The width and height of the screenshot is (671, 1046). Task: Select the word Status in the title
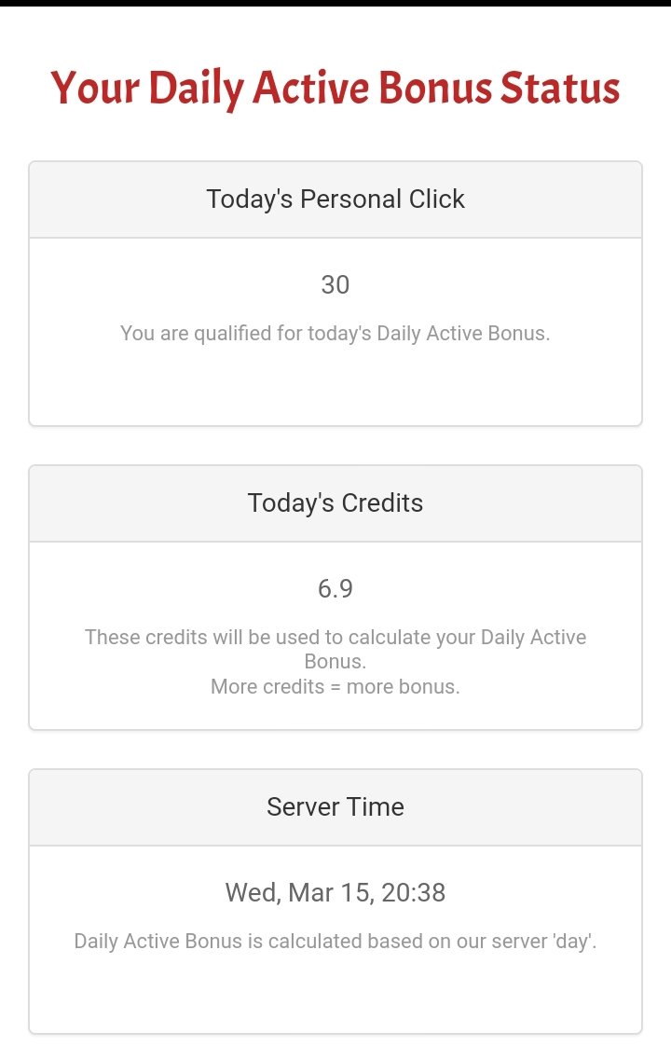(x=560, y=89)
